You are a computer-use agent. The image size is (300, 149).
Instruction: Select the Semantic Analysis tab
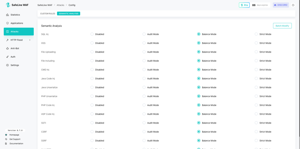coord(69,14)
